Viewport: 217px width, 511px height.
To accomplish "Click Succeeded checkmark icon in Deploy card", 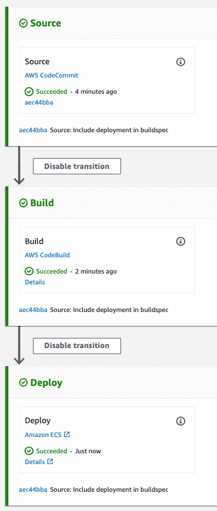I will click(x=29, y=451).
